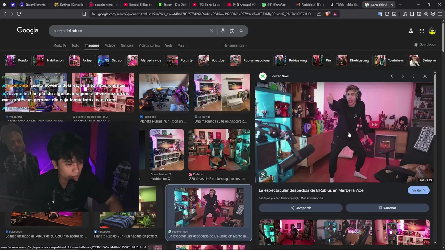Click the share page icon in address bar
445x250 pixels.
pyautogui.click(x=319, y=14)
